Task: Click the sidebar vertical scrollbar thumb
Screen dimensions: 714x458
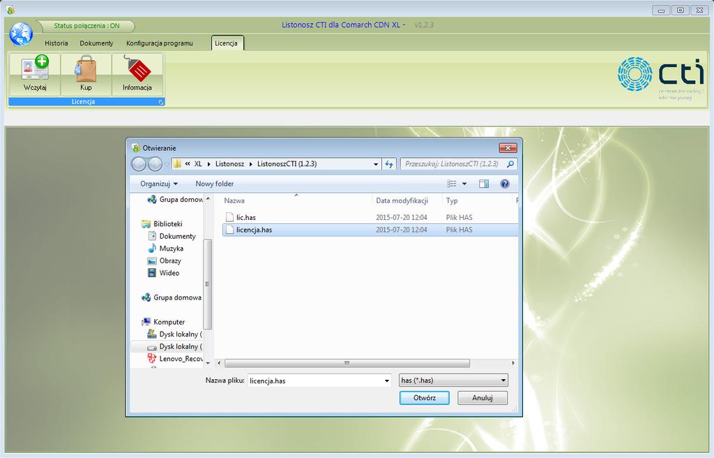Action: 208,283
